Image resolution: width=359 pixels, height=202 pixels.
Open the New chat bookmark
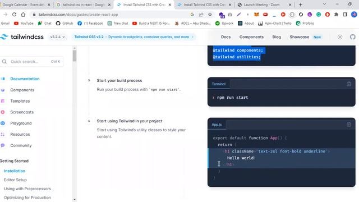pyautogui.click(x=118, y=24)
